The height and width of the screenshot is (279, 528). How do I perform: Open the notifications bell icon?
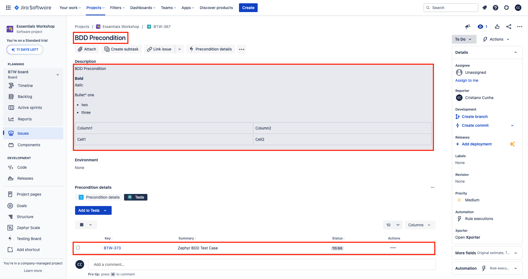tap(485, 8)
